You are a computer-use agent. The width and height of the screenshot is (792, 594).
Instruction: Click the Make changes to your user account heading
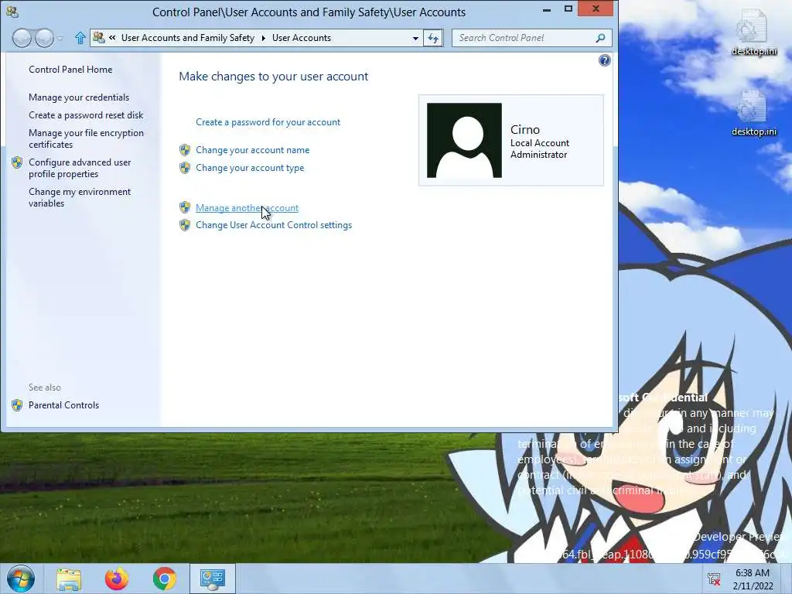273,77
